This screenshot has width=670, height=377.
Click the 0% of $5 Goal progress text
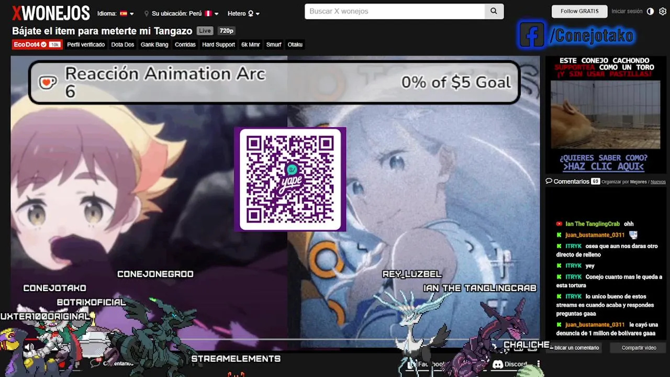point(456,82)
